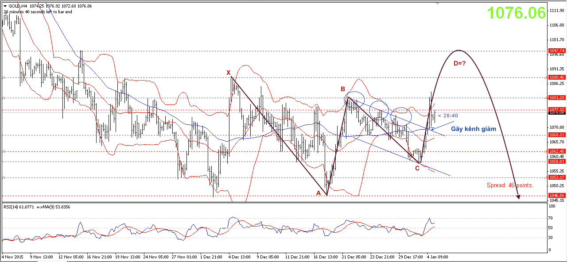
Task: Select the red A pattern point label
Action: [x=318, y=193]
